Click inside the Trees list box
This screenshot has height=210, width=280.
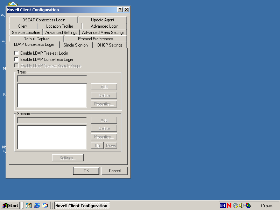tap(52, 96)
